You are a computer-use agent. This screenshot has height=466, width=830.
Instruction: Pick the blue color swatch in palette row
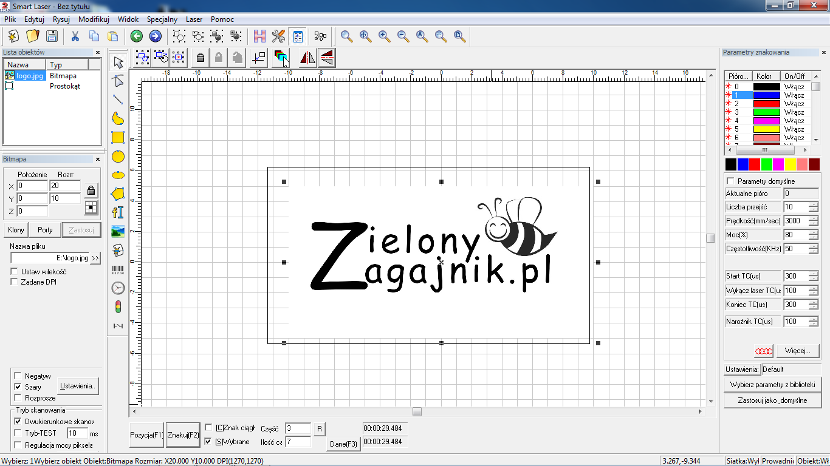(743, 164)
